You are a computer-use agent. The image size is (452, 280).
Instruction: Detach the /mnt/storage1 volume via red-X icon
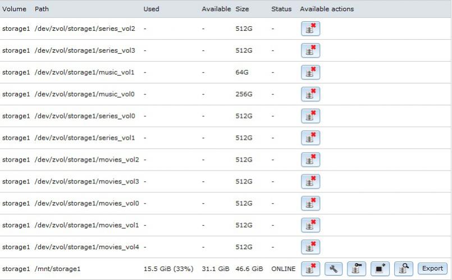point(311,269)
